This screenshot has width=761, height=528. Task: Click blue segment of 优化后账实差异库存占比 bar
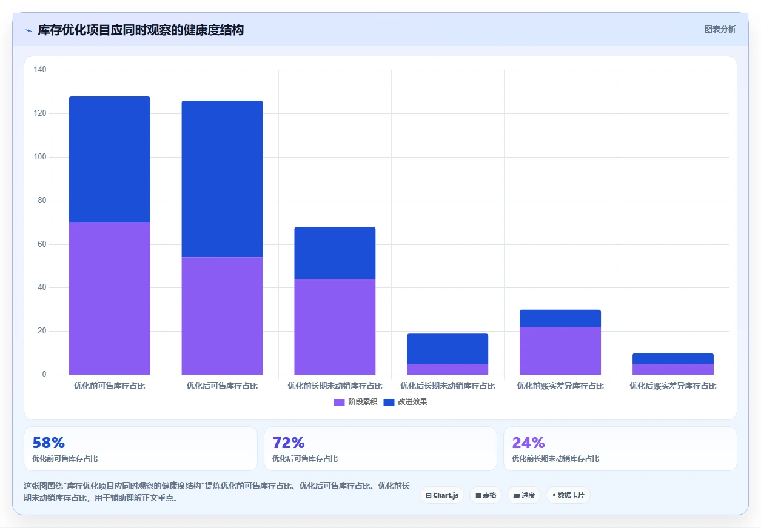pyautogui.click(x=673, y=358)
